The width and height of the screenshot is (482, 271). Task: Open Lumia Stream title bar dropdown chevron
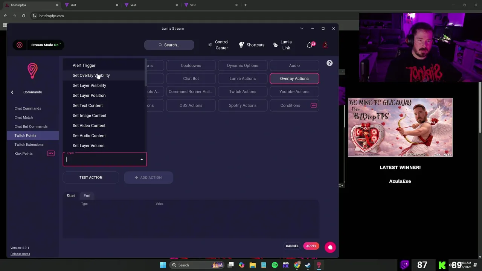(x=302, y=29)
